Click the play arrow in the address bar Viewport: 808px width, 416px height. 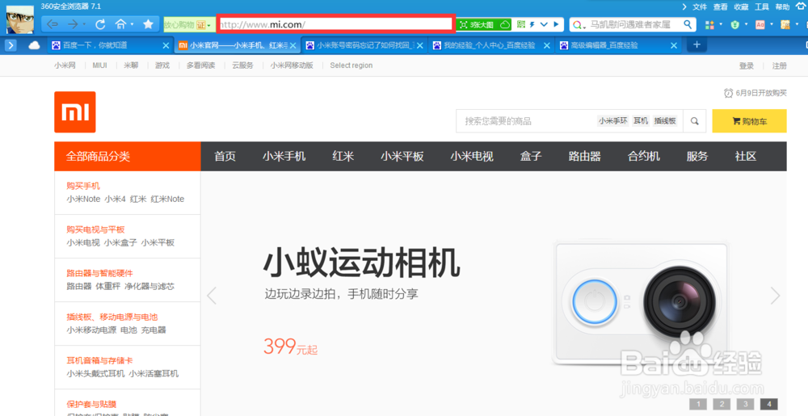coord(556,24)
